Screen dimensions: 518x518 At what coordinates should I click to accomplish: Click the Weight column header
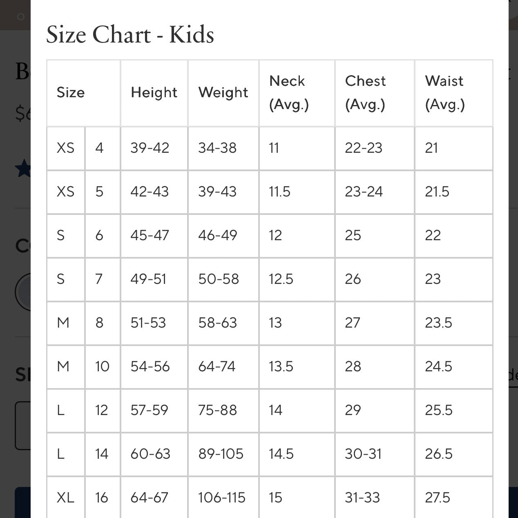(223, 93)
